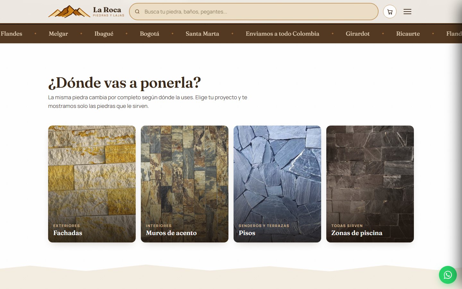The height and width of the screenshot is (289, 462).
Task: Focus the stone search field
Action: (x=254, y=12)
